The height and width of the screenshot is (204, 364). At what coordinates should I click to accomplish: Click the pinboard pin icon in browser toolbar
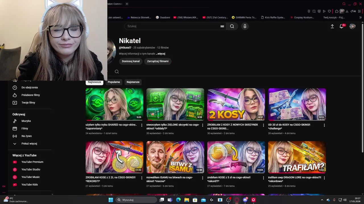[x=309, y=11]
